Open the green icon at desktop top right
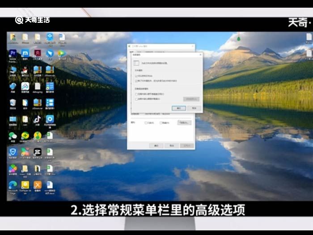This screenshot has height=235, width=313. [x=238, y=38]
